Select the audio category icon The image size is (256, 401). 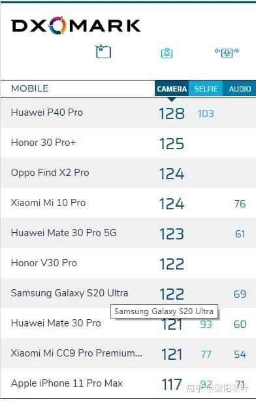227,52
